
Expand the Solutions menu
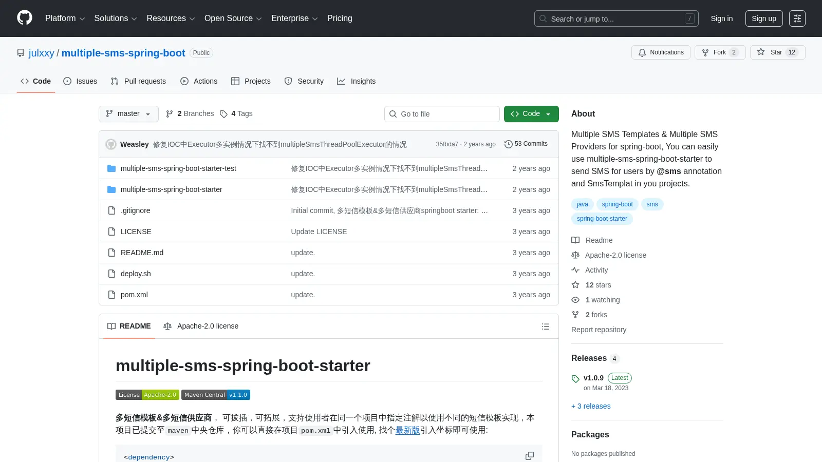pos(116,18)
